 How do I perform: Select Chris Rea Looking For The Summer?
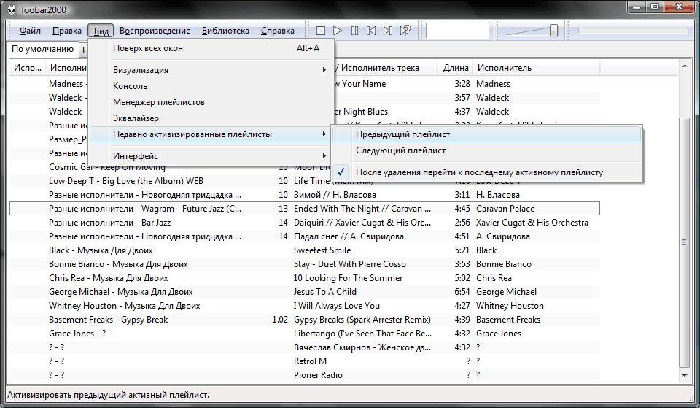click(305, 278)
